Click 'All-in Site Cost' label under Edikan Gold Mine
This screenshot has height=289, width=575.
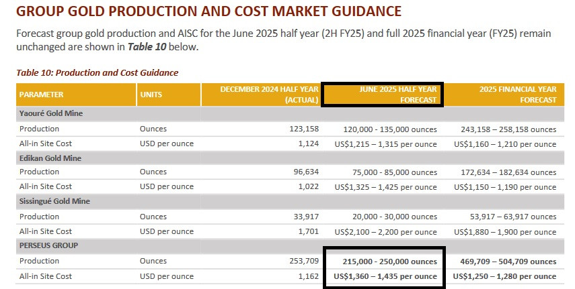pos(46,186)
